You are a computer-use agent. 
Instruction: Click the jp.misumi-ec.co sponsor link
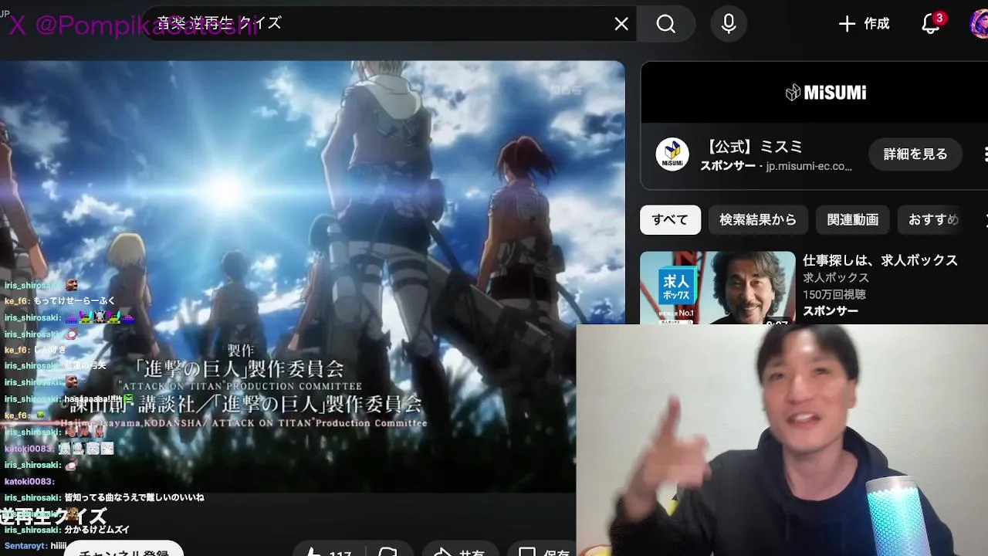point(809,166)
